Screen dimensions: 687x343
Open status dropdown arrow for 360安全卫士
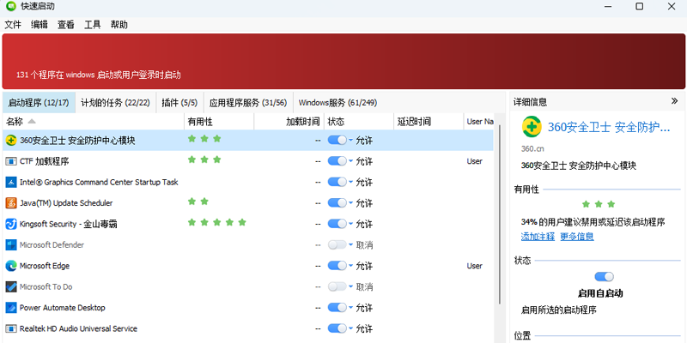351,141
